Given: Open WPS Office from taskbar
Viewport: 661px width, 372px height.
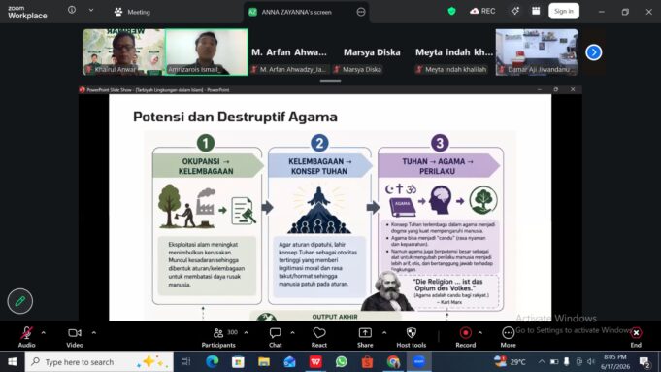Looking at the screenshot, I should pos(315,362).
